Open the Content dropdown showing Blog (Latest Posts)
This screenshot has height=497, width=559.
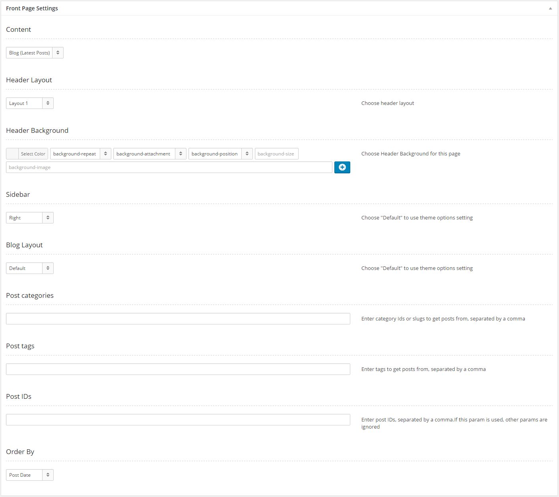point(35,53)
